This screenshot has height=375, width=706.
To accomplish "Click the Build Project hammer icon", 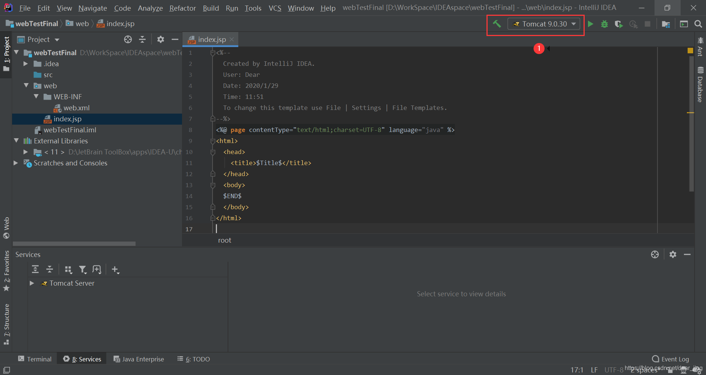I will point(497,24).
